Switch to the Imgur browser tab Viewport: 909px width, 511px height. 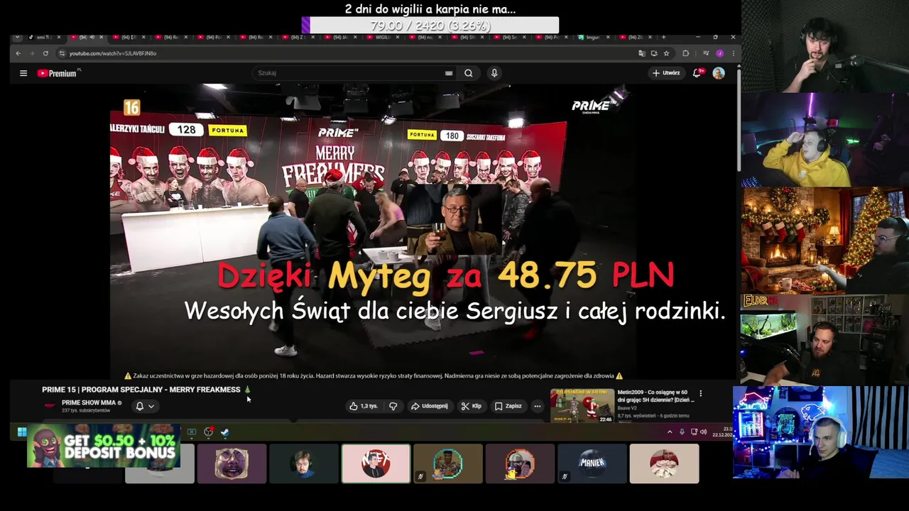[x=594, y=37]
